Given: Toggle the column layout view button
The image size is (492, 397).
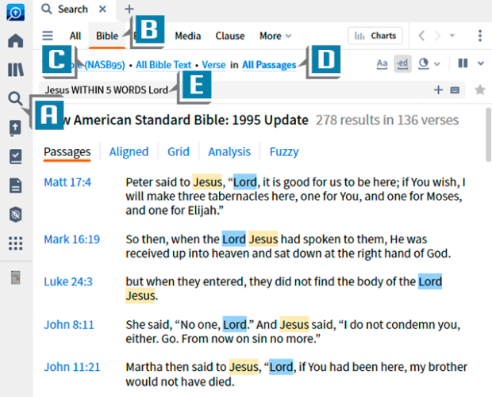Looking at the screenshot, I should click(x=462, y=64).
